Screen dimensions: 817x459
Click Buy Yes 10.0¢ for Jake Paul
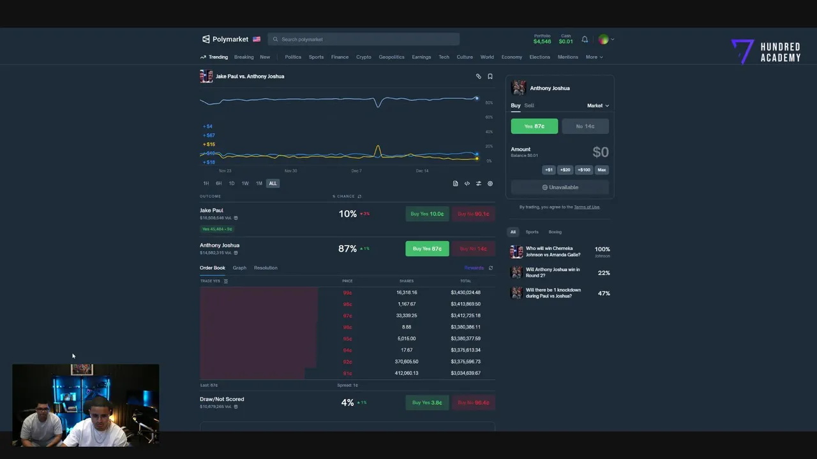(427, 214)
